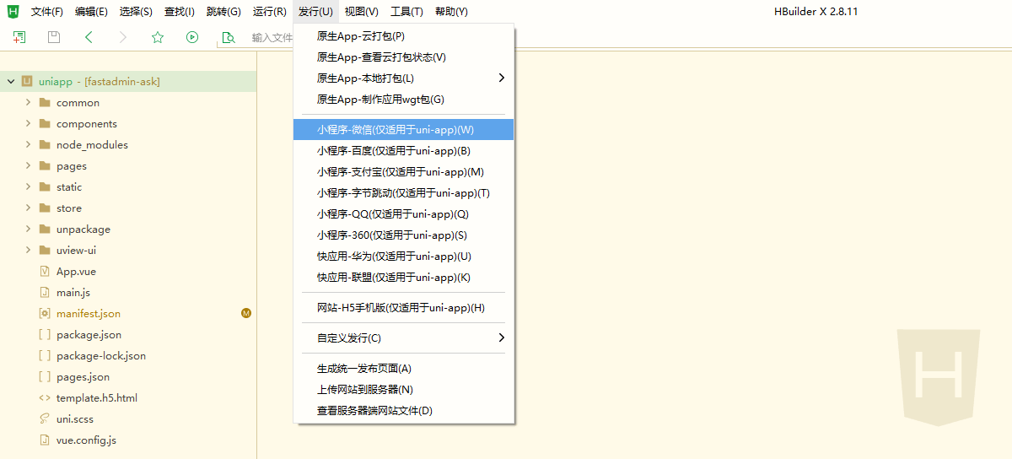
Task: Choose 原生App-云打包(P)
Action: pos(403,36)
